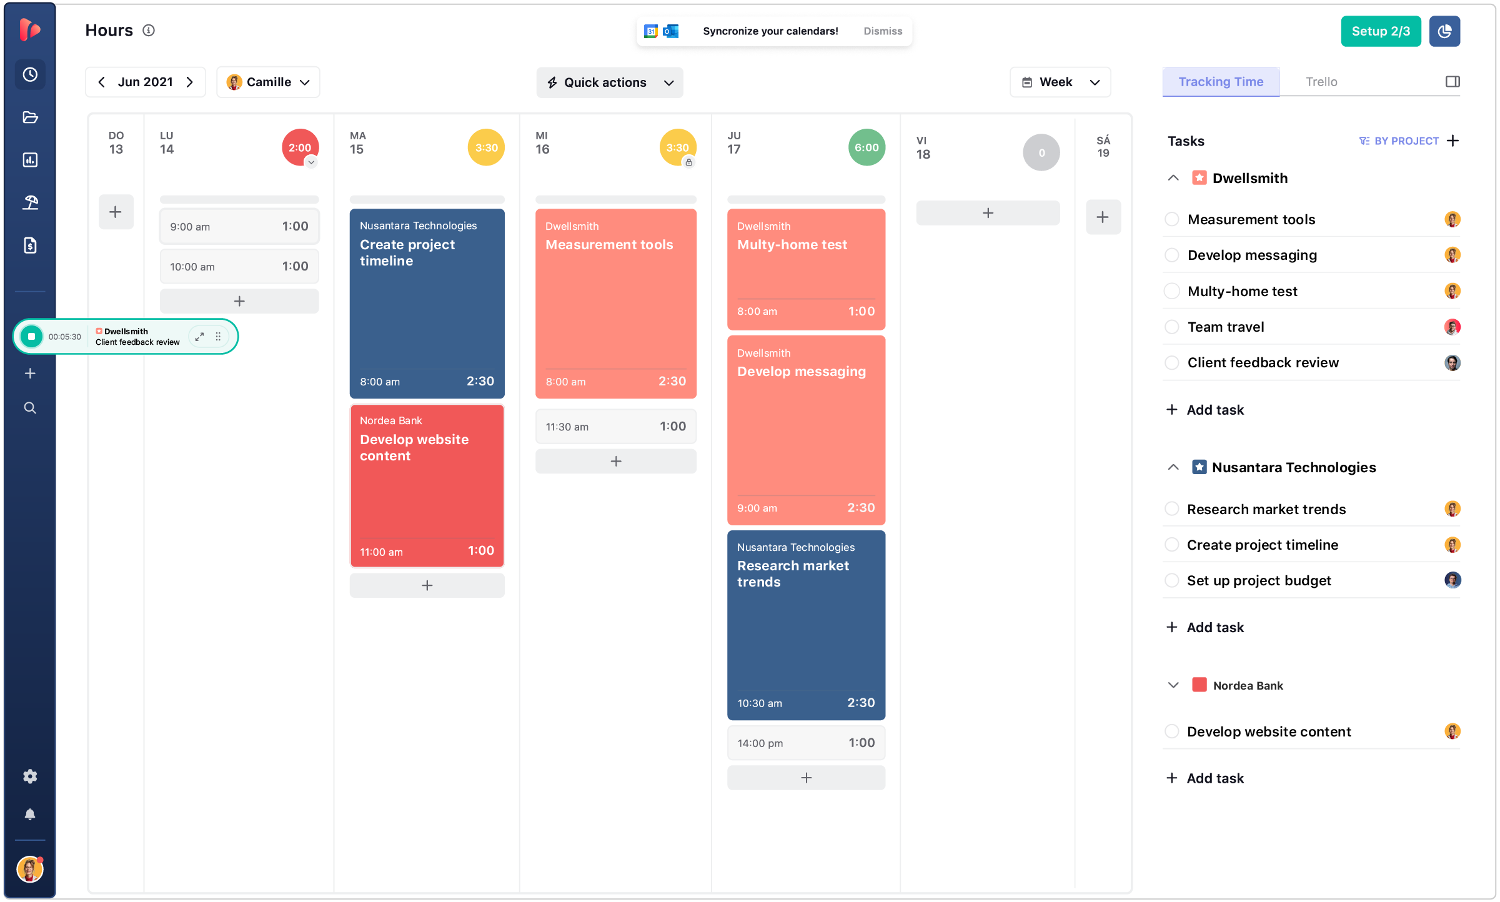Open the Week view dropdown
Image resolution: width=1500 pixels, height=902 pixels.
[x=1060, y=82]
